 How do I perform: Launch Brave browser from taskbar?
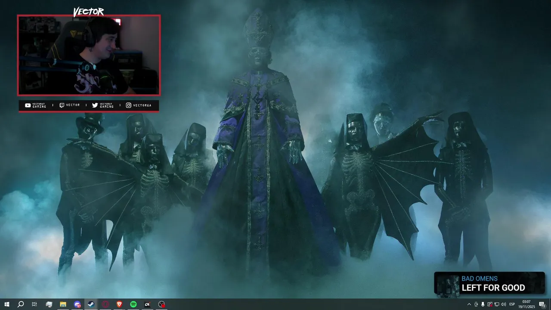(119, 304)
